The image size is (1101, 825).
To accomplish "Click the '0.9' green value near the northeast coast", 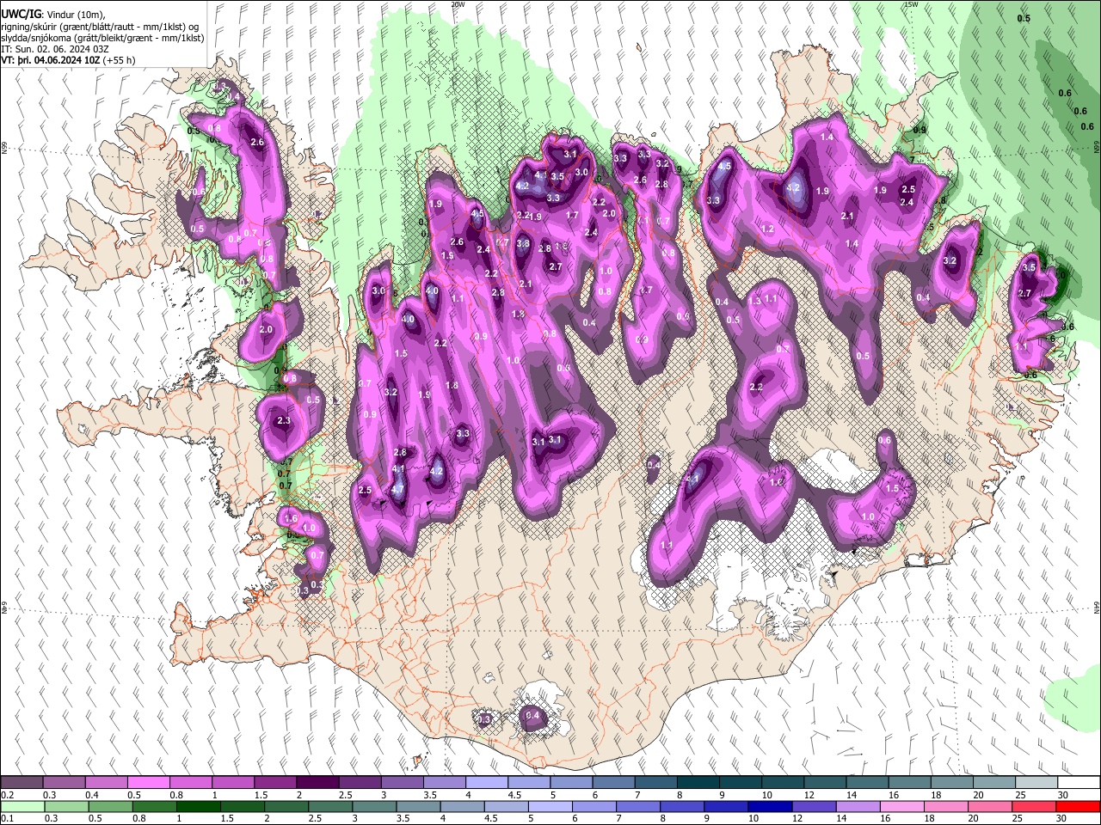I will (x=920, y=130).
